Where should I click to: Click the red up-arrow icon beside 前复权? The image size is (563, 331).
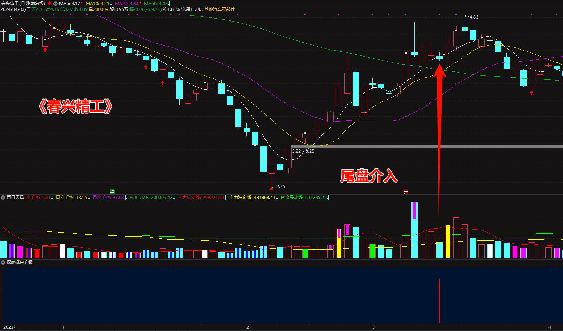[x=50, y=4]
